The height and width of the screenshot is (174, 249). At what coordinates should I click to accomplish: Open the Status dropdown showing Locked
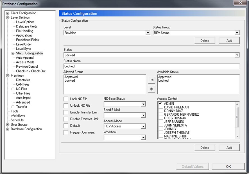pos(237,55)
